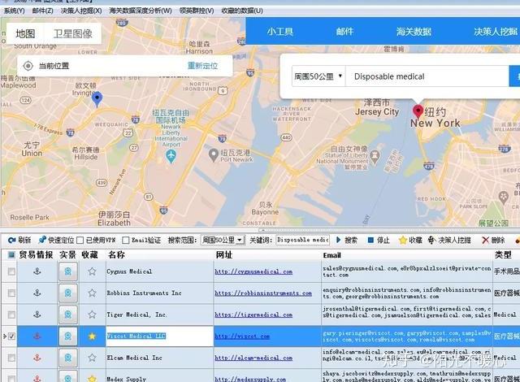This screenshot has height=382, width=520.
Task: Click the 刷新 refresh icon
Action: (x=12, y=240)
